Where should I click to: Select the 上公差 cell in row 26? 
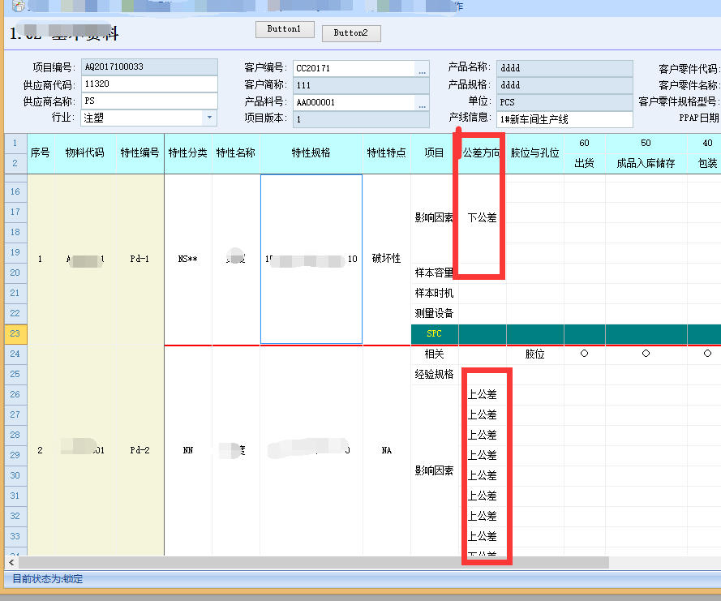(483, 394)
